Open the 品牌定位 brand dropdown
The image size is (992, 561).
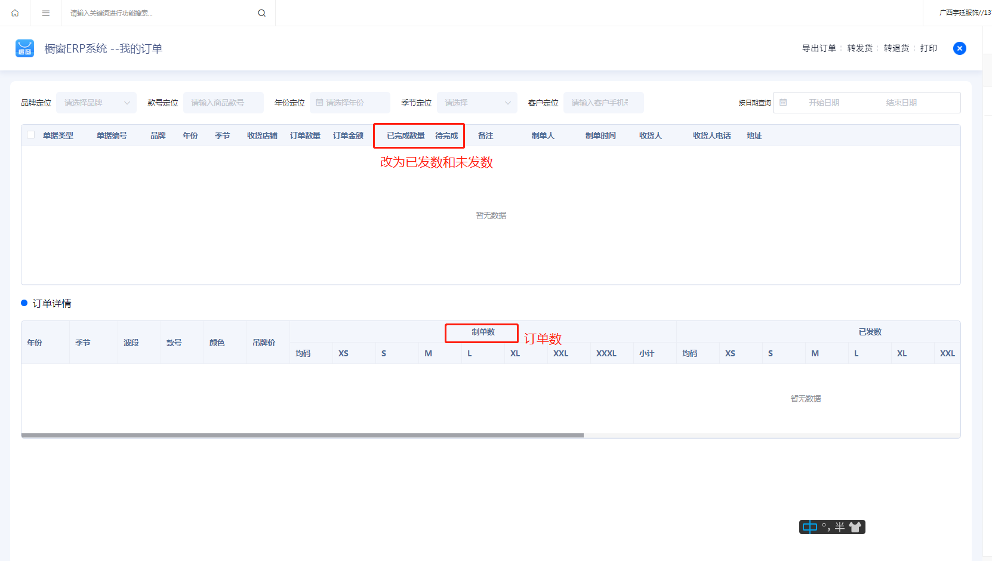click(x=96, y=103)
